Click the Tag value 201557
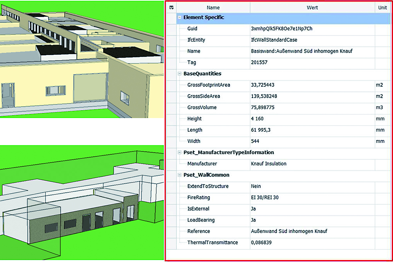The width and height of the screenshot is (393, 262). click(259, 62)
